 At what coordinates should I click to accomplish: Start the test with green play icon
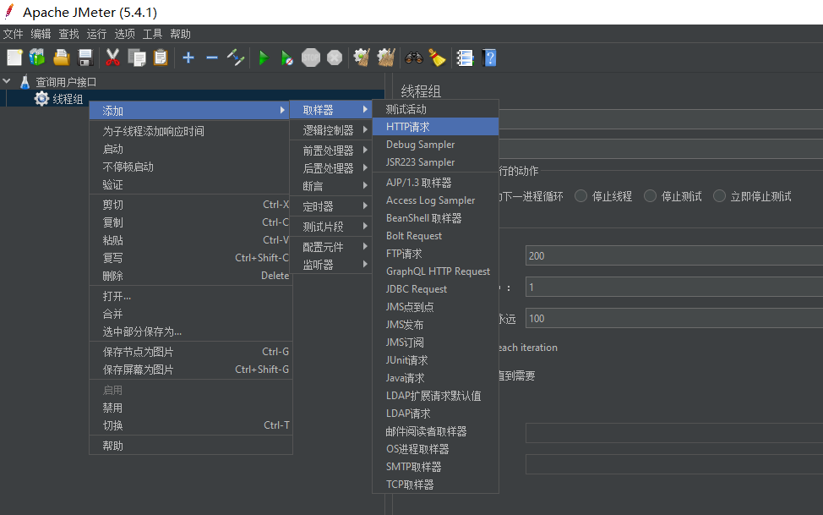[x=264, y=58]
